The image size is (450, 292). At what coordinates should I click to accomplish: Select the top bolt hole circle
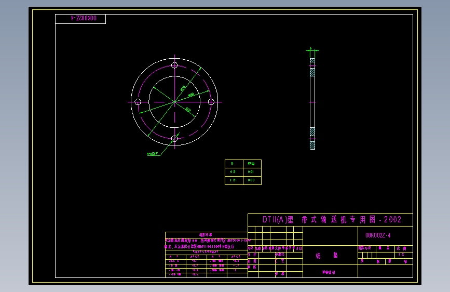click(174, 65)
